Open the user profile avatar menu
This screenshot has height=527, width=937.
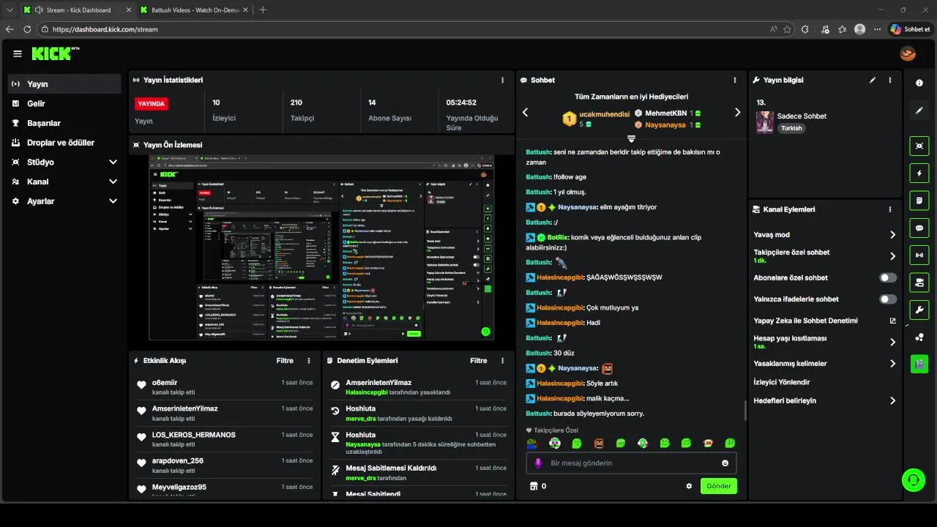pos(908,53)
